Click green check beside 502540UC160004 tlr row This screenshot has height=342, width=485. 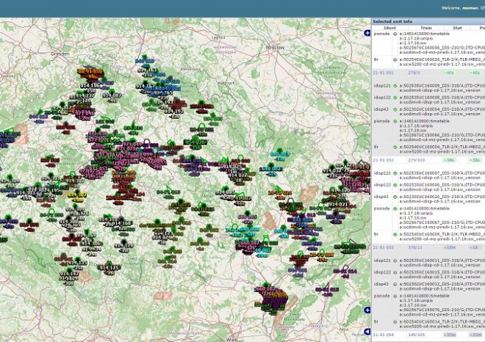(x=395, y=148)
